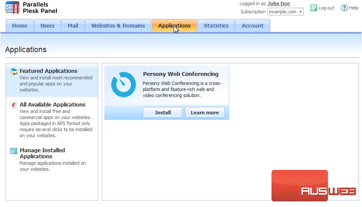Screen dimensions: 362x207
Task: Select the Applications tab
Action: 174,25
